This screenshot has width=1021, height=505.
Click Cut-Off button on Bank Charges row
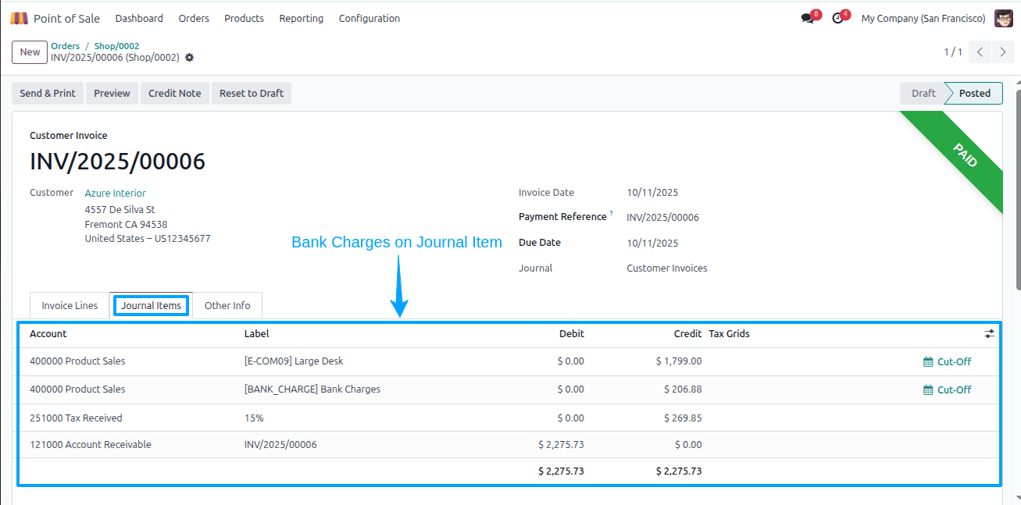click(x=948, y=389)
